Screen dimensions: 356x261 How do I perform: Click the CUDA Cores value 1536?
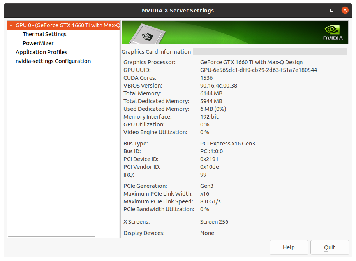(206, 78)
